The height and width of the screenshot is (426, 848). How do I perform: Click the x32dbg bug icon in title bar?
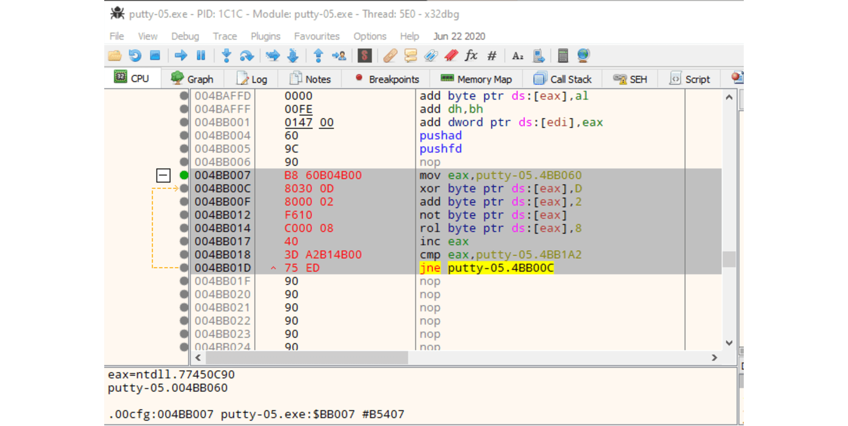coord(117,13)
